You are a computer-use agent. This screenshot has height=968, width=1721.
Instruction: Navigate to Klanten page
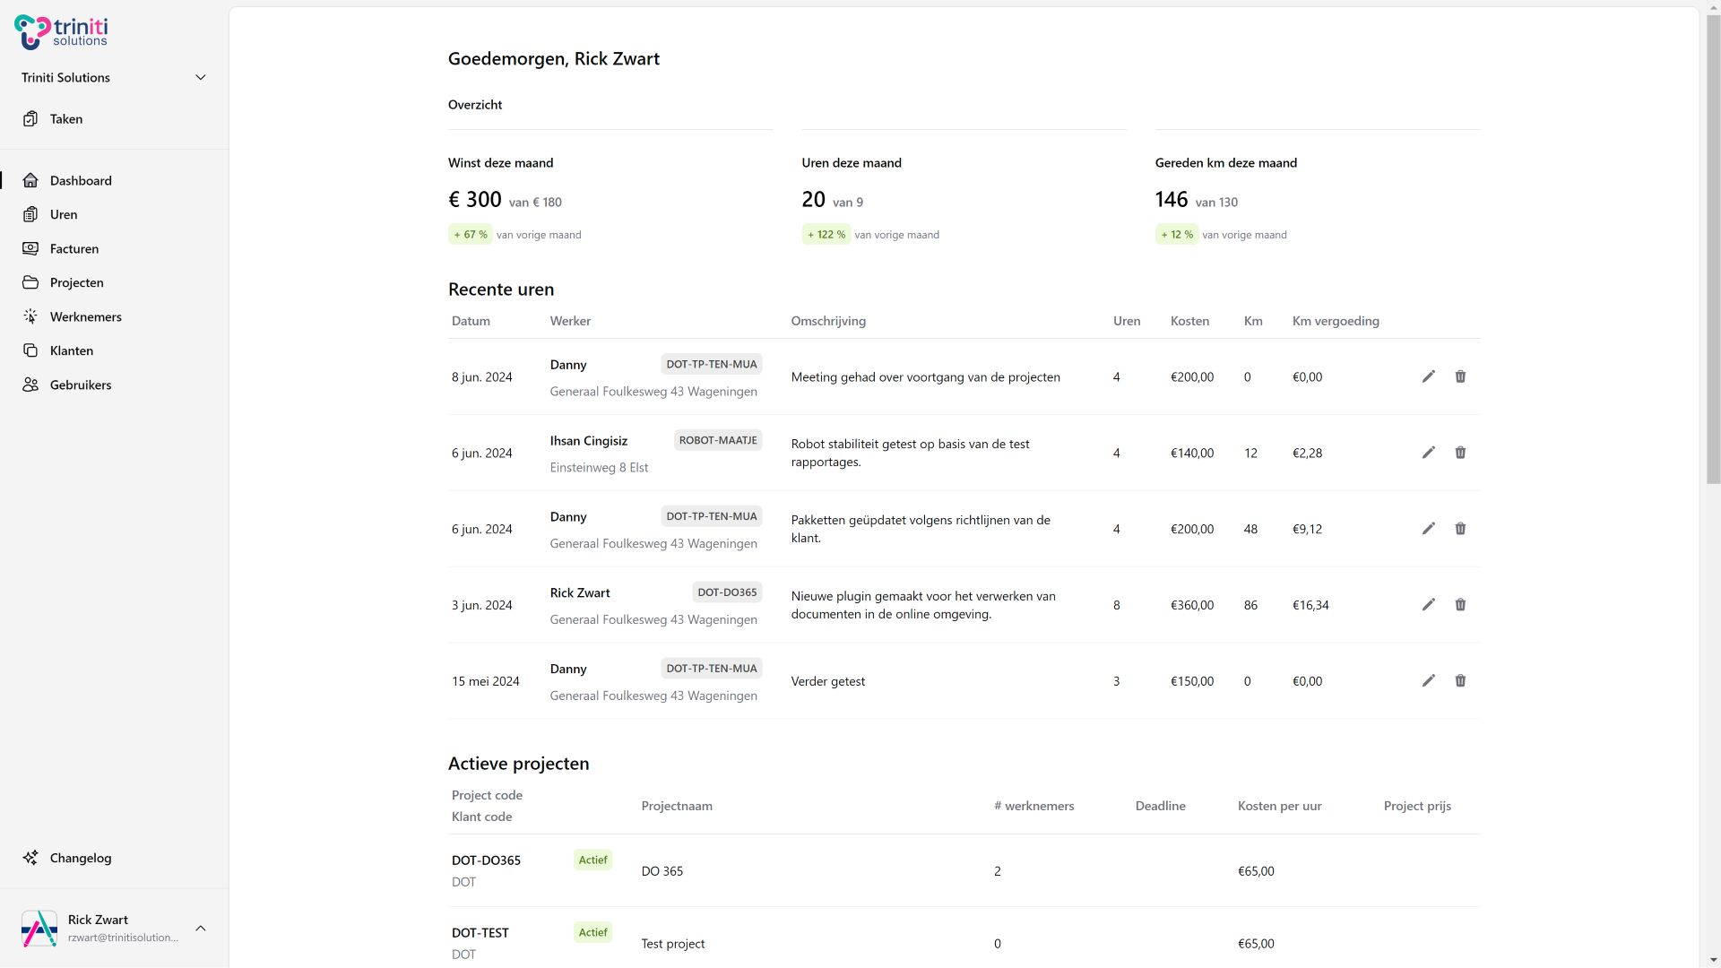pyautogui.click(x=72, y=350)
